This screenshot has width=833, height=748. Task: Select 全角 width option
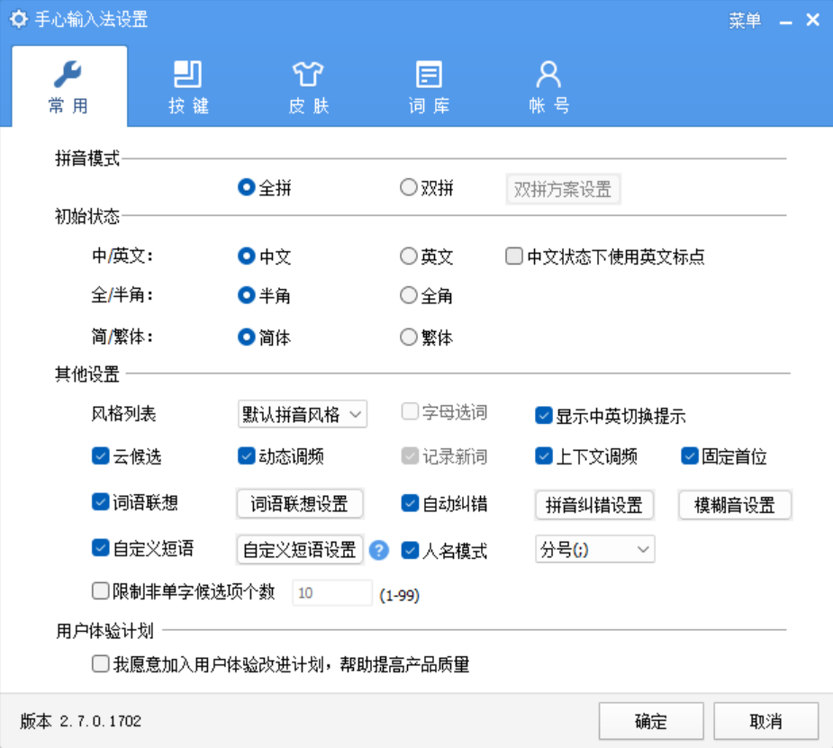pyautogui.click(x=427, y=295)
